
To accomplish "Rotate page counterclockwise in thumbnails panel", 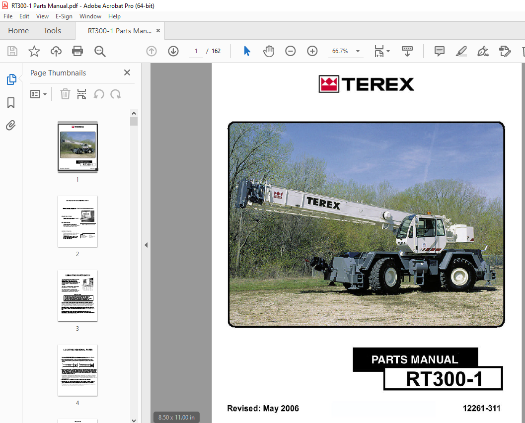I will (x=99, y=94).
